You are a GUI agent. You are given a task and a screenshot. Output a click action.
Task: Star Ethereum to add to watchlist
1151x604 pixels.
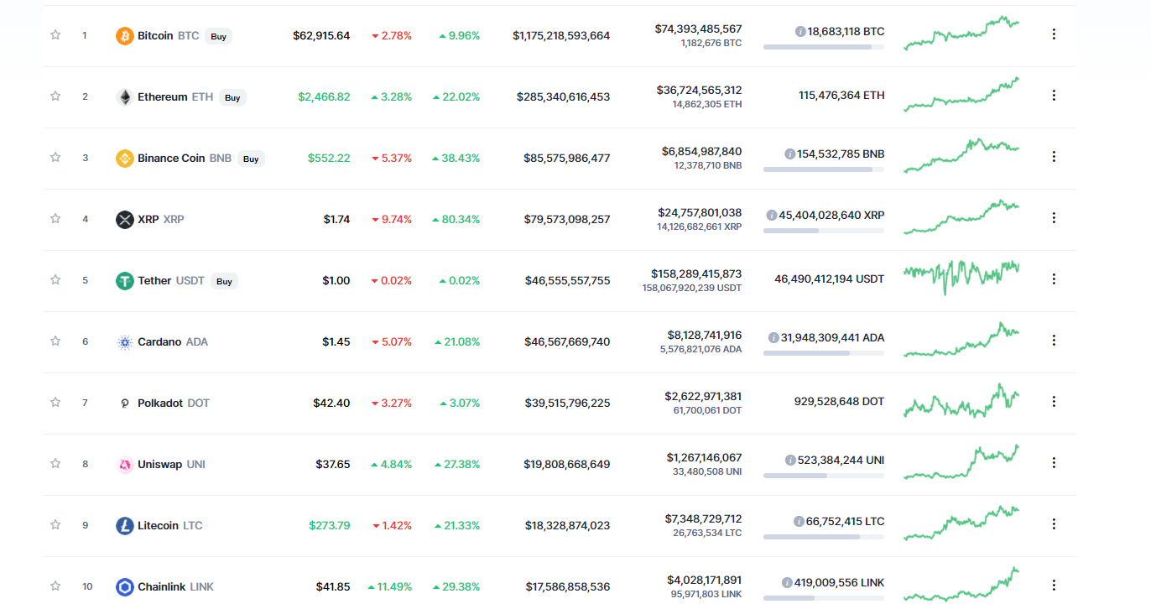pyautogui.click(x=55, y=96)
